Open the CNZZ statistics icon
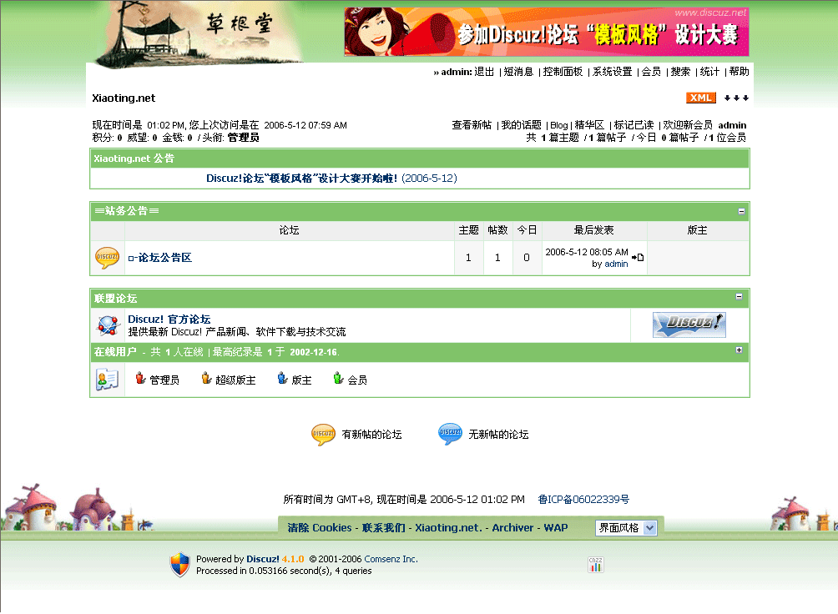The height and width of the screenshot is (614, 838). 595,564
